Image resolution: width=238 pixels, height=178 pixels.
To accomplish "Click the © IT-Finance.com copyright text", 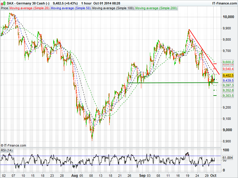I will click(x=13, y=145).
